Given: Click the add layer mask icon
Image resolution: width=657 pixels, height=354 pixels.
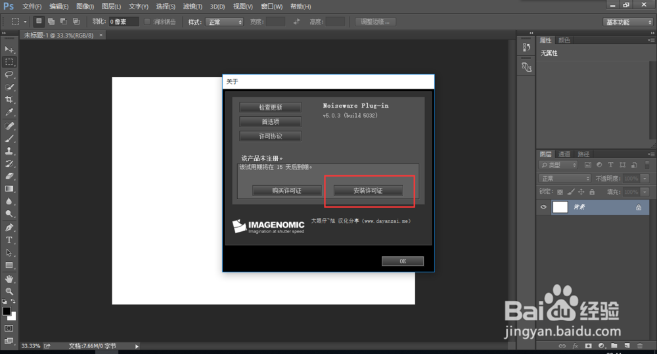Looking at the screenshot, I should point(588,346).
